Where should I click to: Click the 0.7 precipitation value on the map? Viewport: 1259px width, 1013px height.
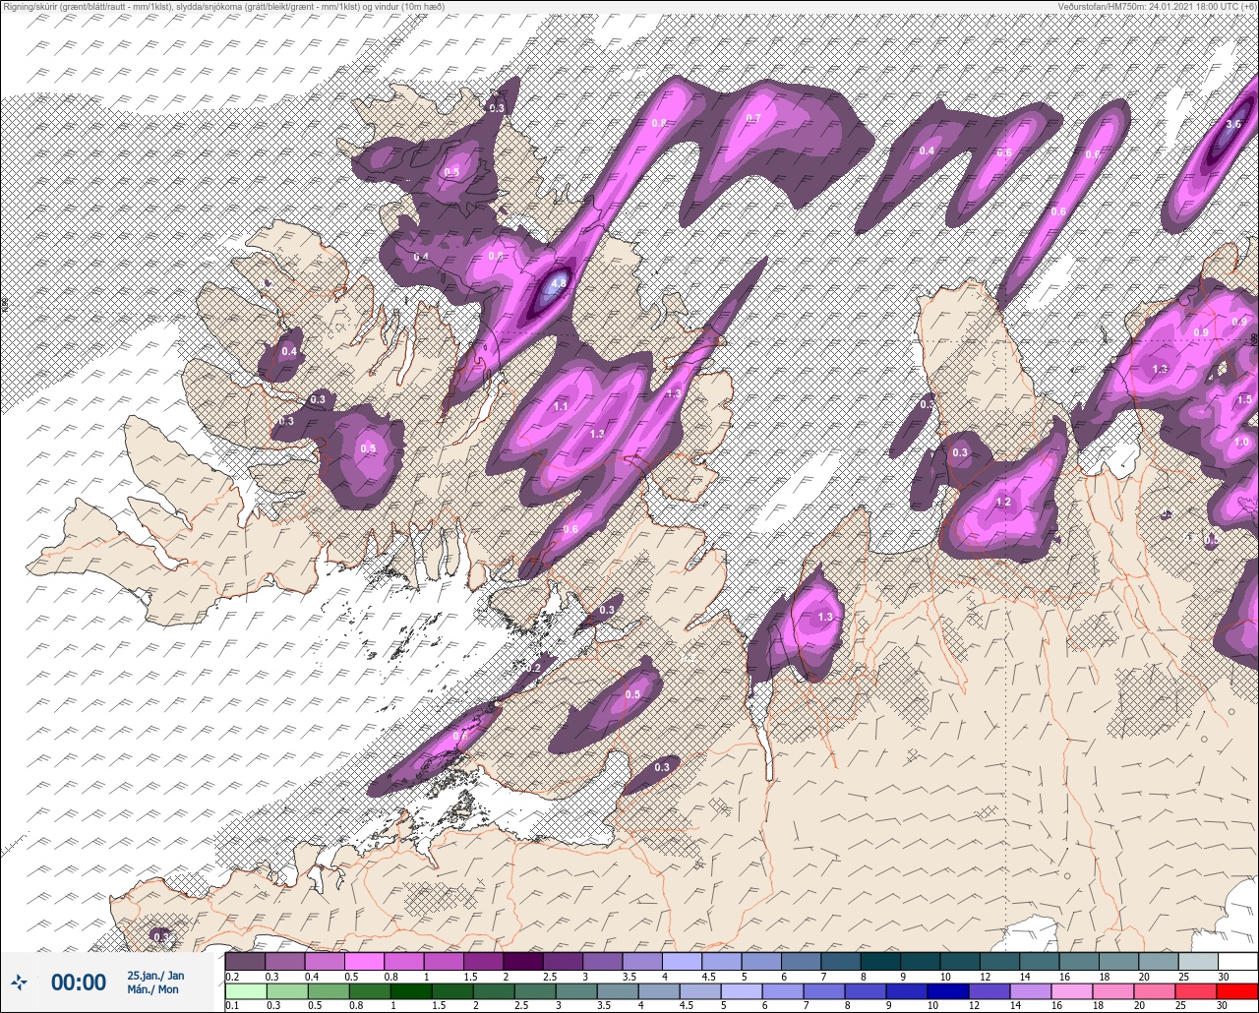point(753,118)
